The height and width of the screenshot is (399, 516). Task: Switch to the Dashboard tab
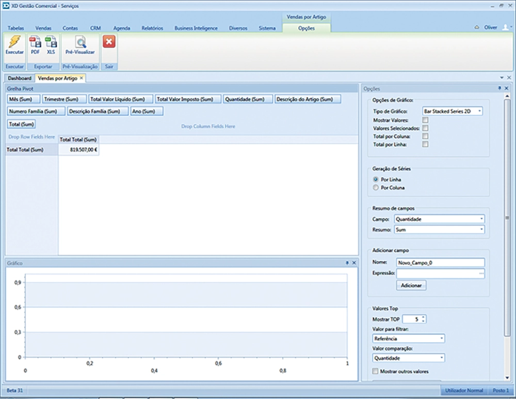pyautogui.click(x=20, y=78)
